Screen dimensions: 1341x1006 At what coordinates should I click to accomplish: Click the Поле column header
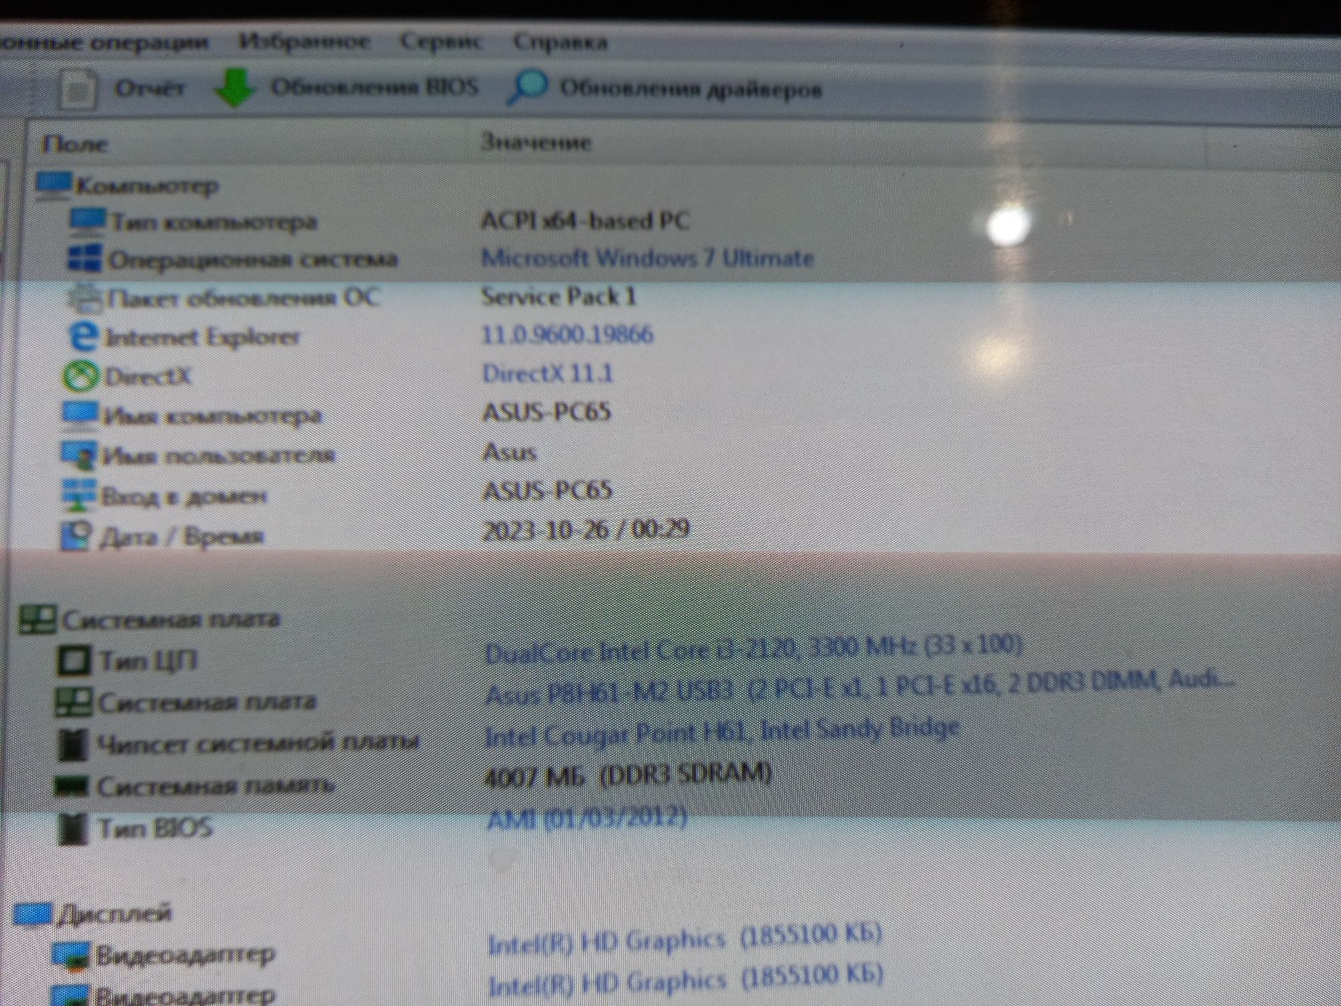74,144
